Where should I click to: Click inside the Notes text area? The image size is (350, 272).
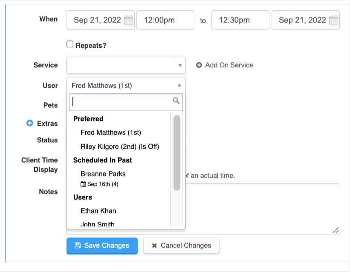tap(263, 209)
